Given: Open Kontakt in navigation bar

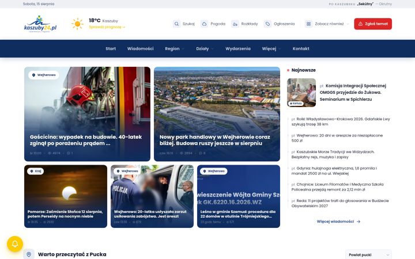Looking at the screenshot, I should click(301, 48).
